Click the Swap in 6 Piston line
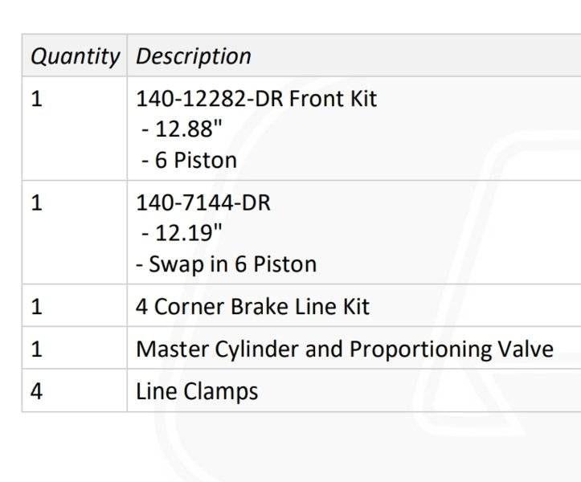The image size is (581, 482). (x=227, y=264)
